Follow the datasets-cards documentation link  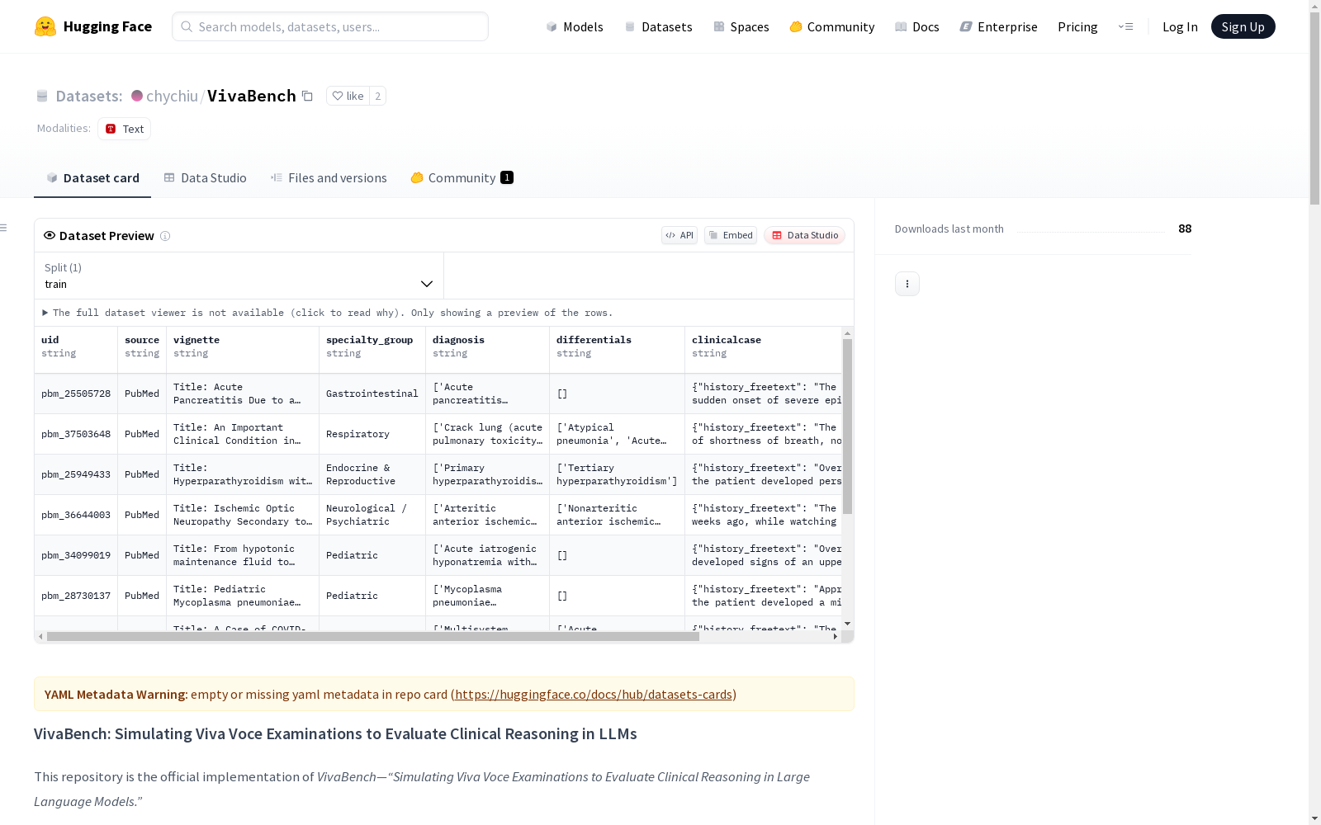tap(594, 695)
